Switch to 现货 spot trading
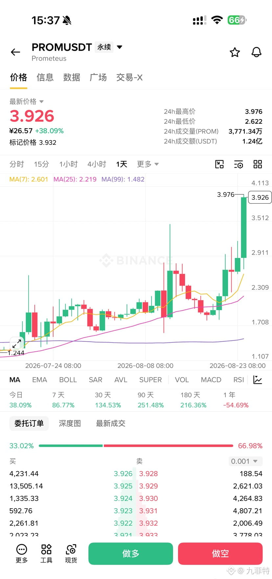The height and width of the screenshot is (579, 272). pos(71,553)
